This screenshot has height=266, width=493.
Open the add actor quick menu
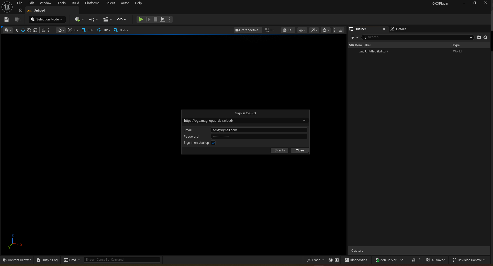click(x=79, y=19)
